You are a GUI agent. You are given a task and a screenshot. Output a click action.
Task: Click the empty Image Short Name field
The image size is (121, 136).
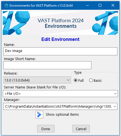tap(47, 65)
